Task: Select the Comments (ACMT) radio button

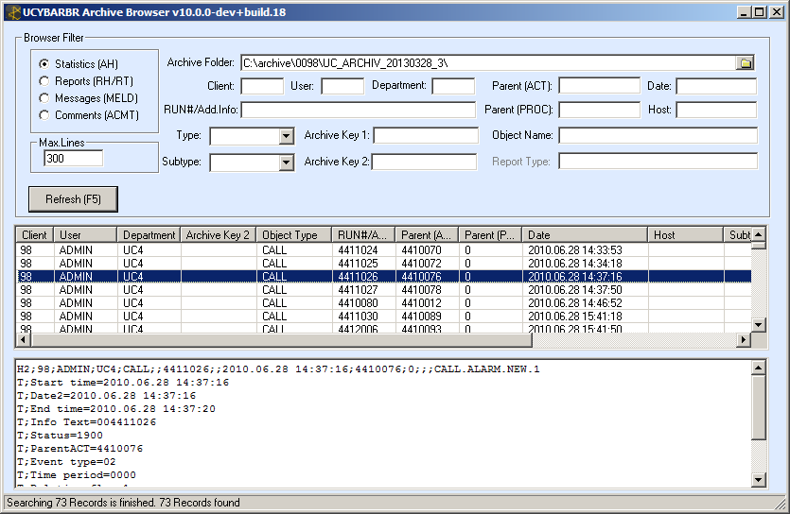Action: 44,115
